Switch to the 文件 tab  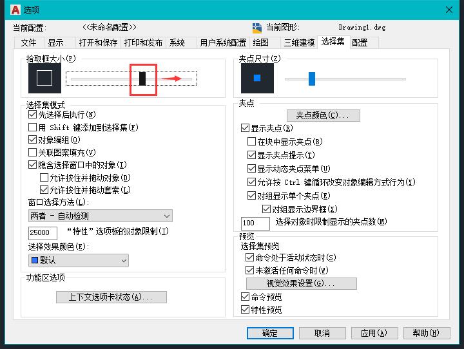coord(29,42)
